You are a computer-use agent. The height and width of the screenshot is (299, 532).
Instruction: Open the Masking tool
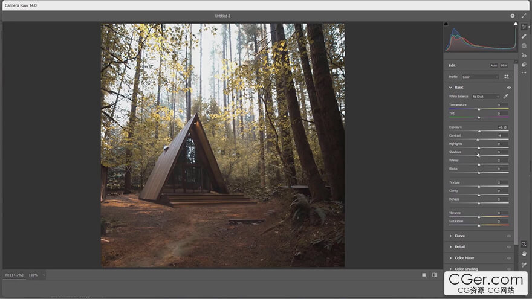point(524,45)
